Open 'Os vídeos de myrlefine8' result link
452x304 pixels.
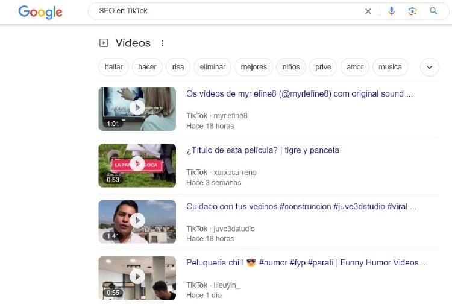(299, 93)
